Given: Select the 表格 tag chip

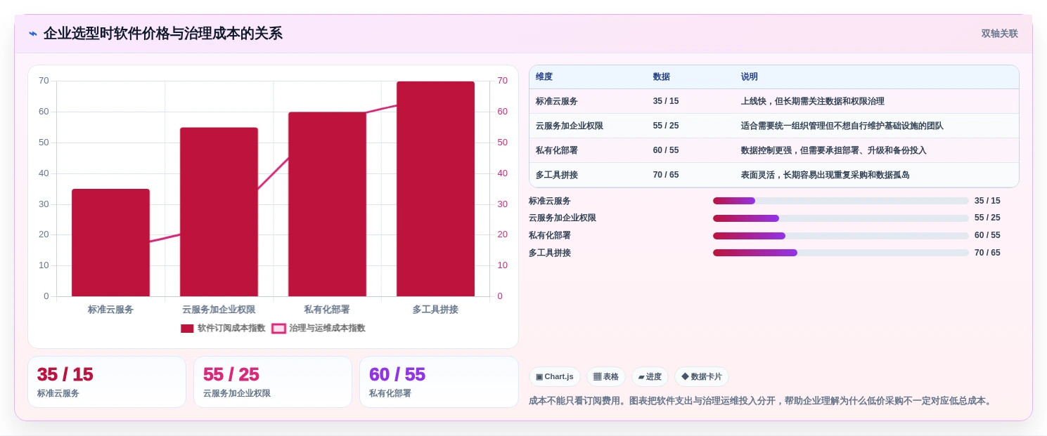Looking at the screenshot, I should pyautogui.click(x=605, y=377).
